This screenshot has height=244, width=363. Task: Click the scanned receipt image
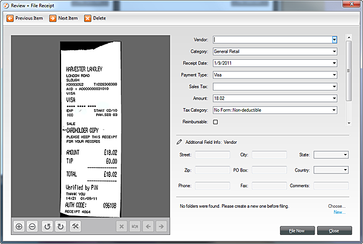pyautogui.click(x=91, y=129)
